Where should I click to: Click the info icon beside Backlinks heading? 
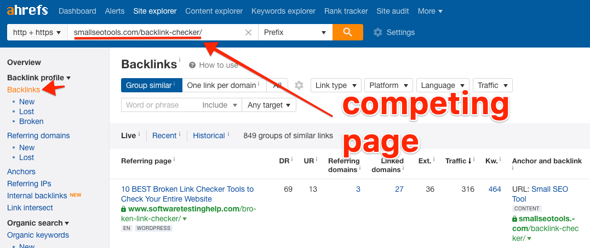pos(180,60)
